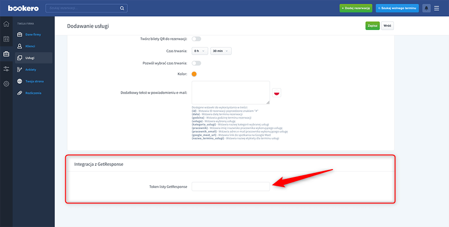This screenshot has width=449, height=227.
Task: Open the gear settings icon in left rail
Action: tap(6, 84)
